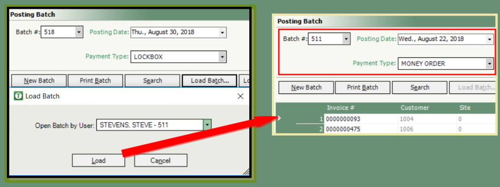Close the Load Batch dialog with X
The width and height of the screenshot is (500, 187).
pos(241,96)
